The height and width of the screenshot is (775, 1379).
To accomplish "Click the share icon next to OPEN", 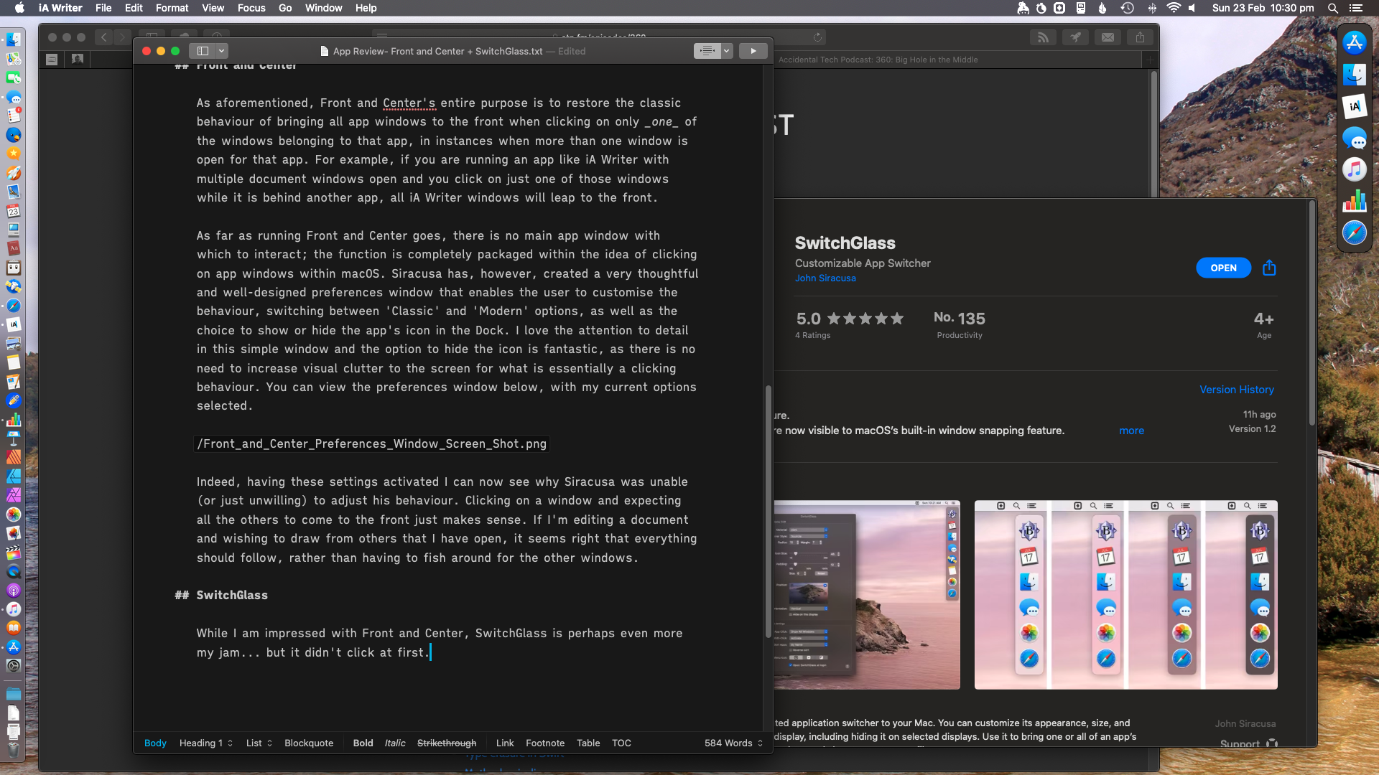I will [1269, 268].
